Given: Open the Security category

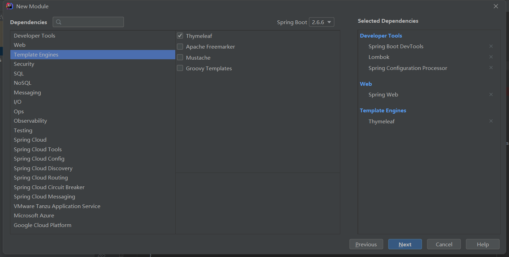Looking at the screenshot, I should [x=93, y=64].
